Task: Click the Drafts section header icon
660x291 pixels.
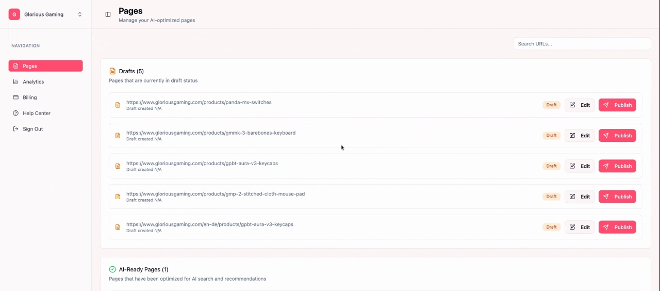Action: [x=112, y=71]
